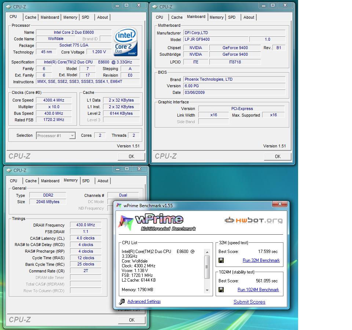This screenshot has width=352, height=330.
Task: Click the DRAM Frequency value 430.0 MHz
Action: point(85,225)
